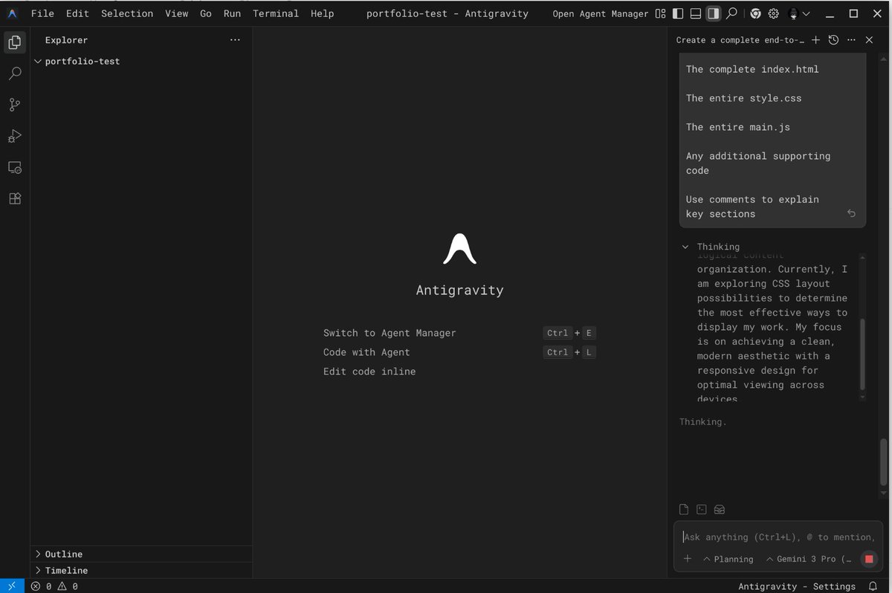Stop the agent with the red square button
The image size is (892, 593).
coord(868,559)
